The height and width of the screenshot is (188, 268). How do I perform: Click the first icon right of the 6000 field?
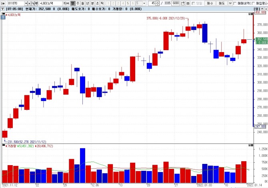183,3
